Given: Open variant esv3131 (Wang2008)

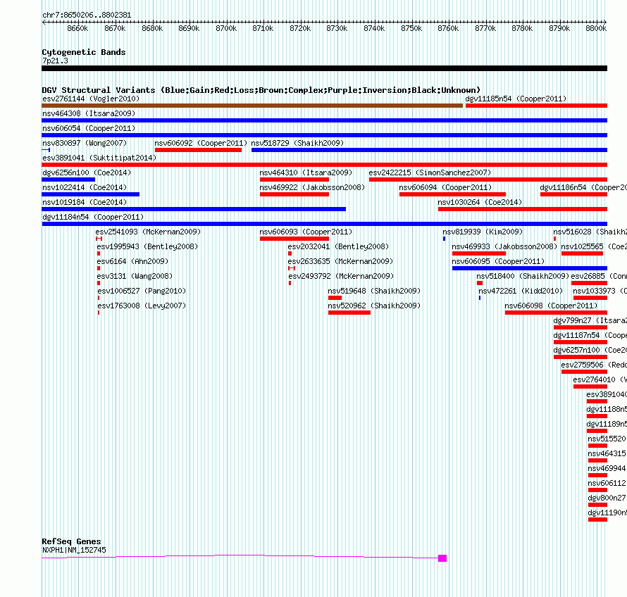Looking at the screenshot, I should click(x=99, y=283).
